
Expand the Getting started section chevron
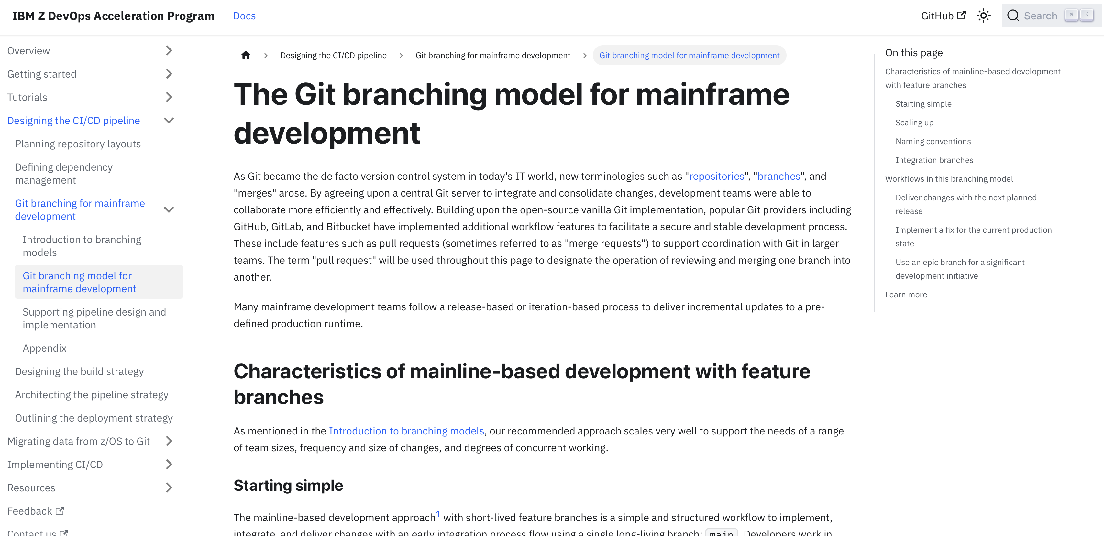[169, 74]
